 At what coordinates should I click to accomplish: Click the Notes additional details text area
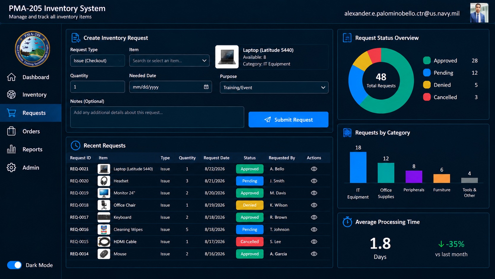pos(157,117)
